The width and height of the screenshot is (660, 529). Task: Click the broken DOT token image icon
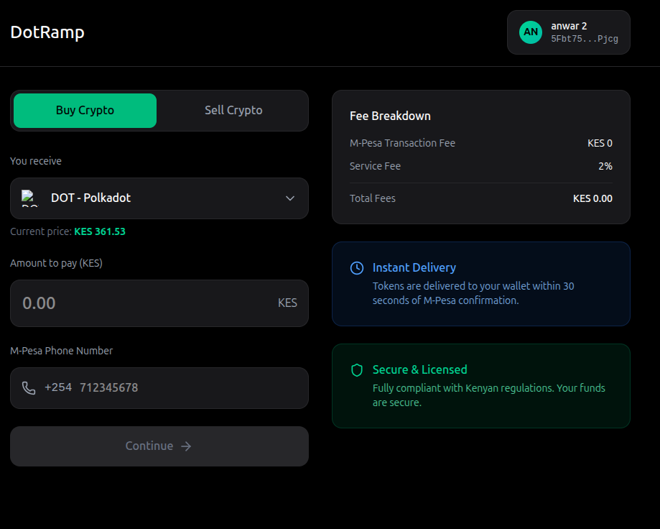30,198
